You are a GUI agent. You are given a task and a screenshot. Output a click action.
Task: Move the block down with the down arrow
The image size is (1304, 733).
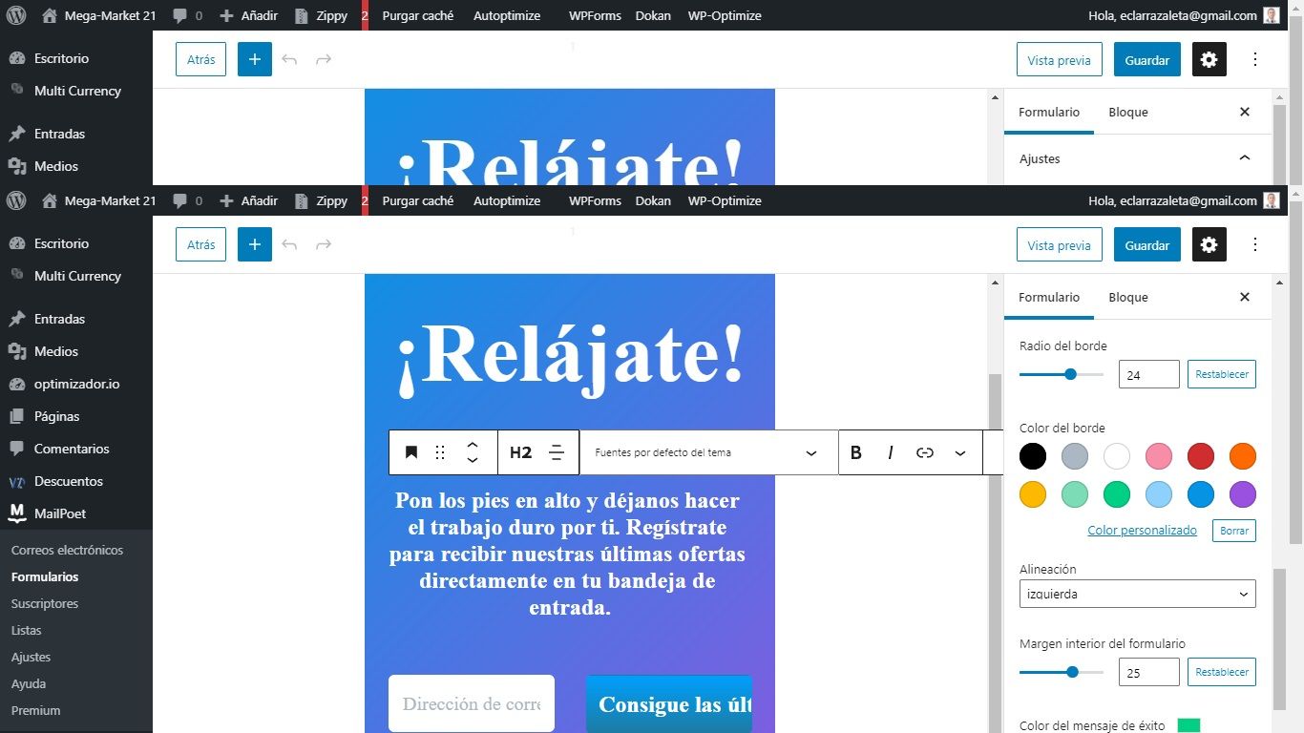(472, 460)
